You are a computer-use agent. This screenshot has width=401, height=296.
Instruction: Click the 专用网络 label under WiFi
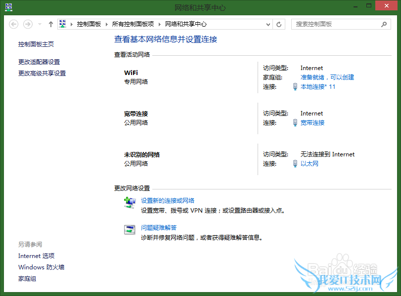point(136,82)
